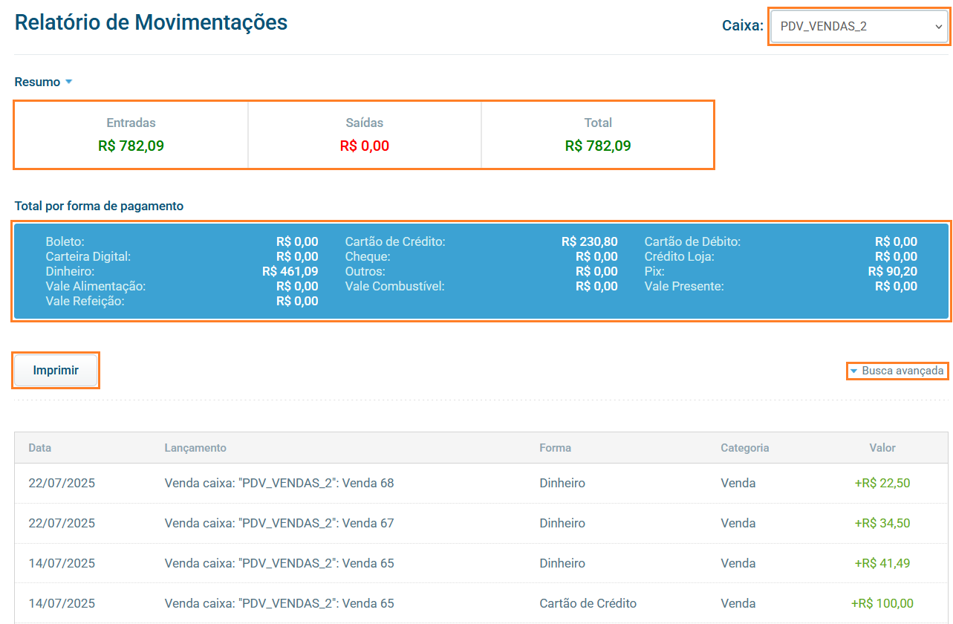Click the Relatório de Movimentações page title
Screen dimensions: 953x624
pyautogui.click(x=151, y=23)
